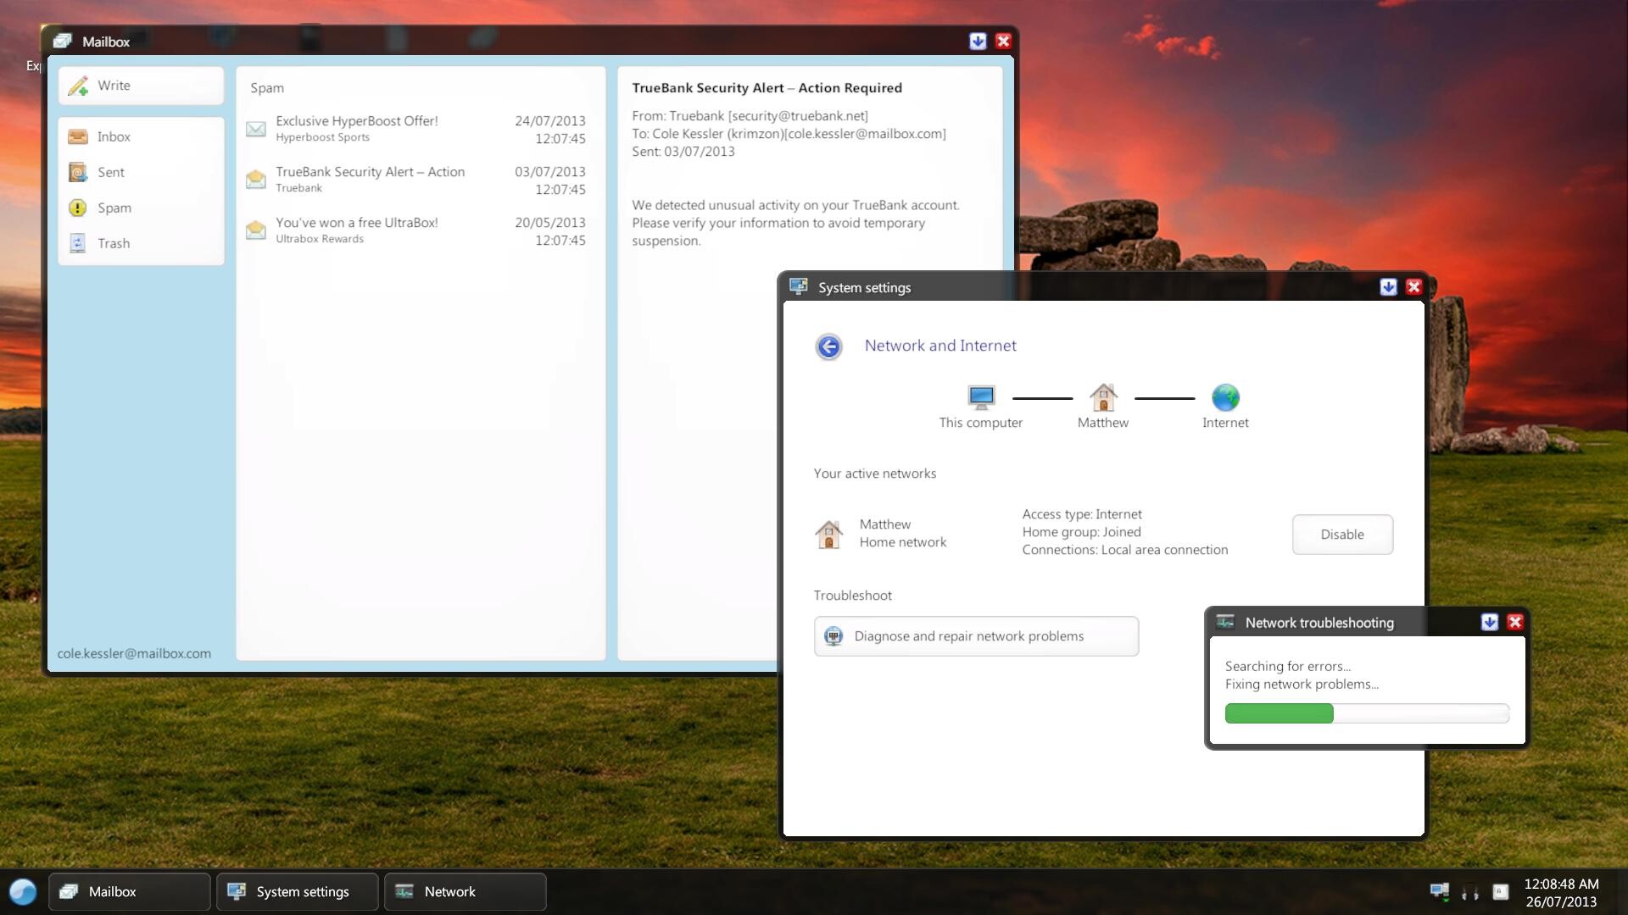
Task: Disable the Matthew home network connection
Action: (x=1342, y=535)
